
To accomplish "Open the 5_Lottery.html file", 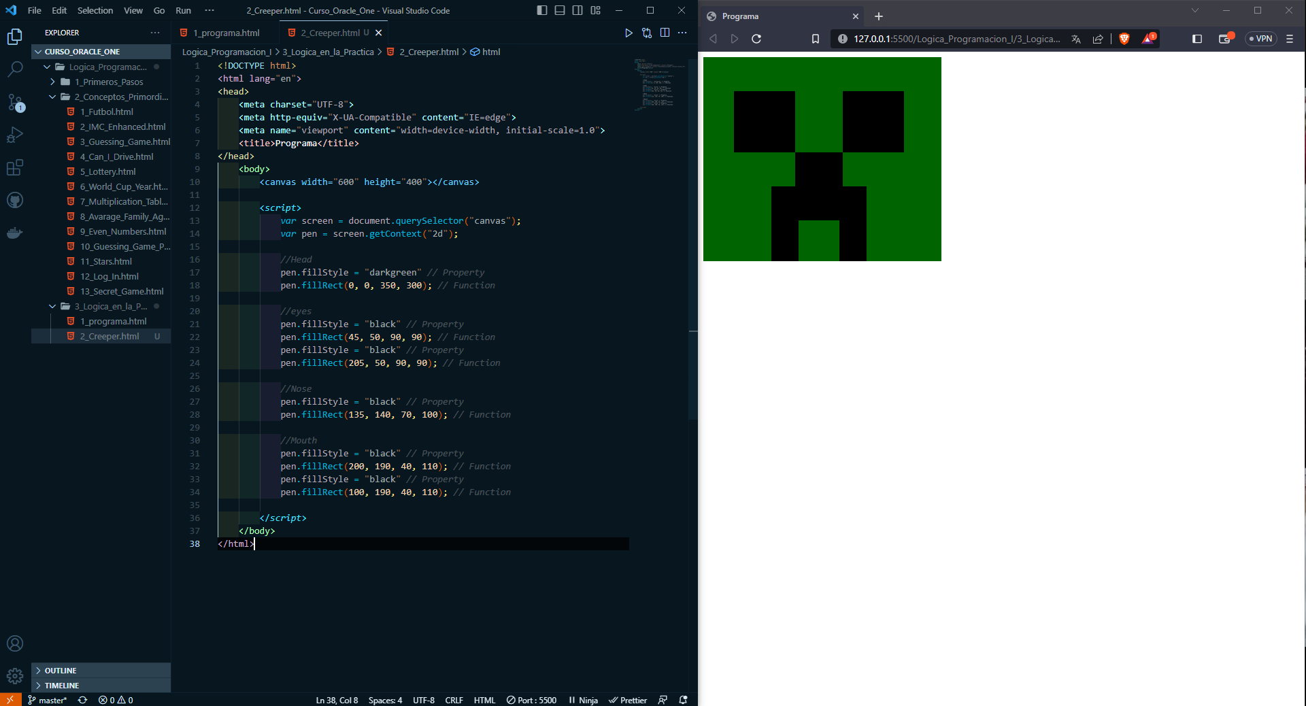I will (x=101, y=171).
